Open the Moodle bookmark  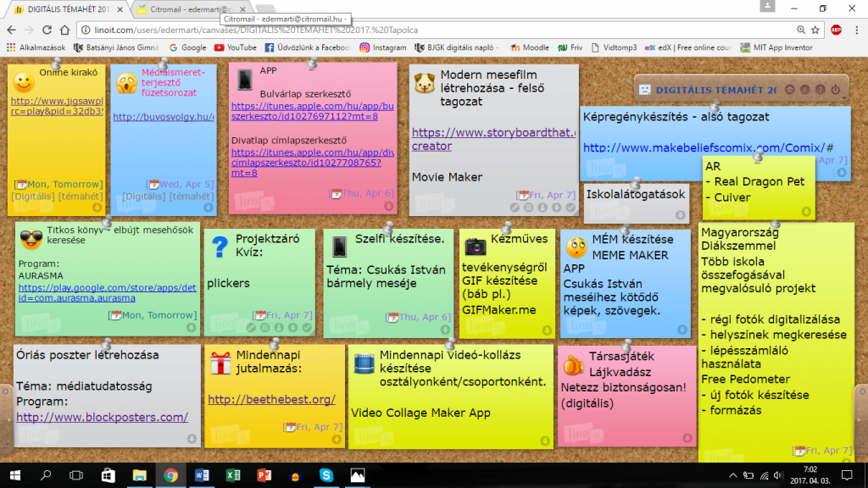[529, 47]
